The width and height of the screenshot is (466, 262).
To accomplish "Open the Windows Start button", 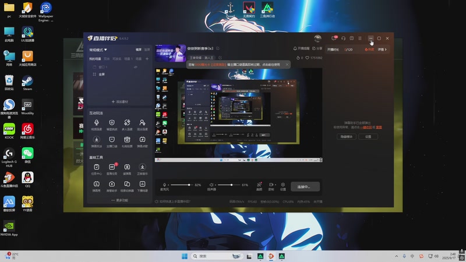I will pyautogui.click(x=185, y=256).
